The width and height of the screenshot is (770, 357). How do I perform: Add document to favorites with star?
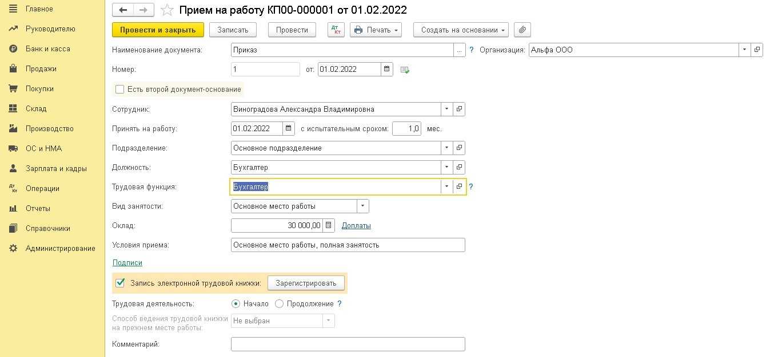click(x=167, y=10)
